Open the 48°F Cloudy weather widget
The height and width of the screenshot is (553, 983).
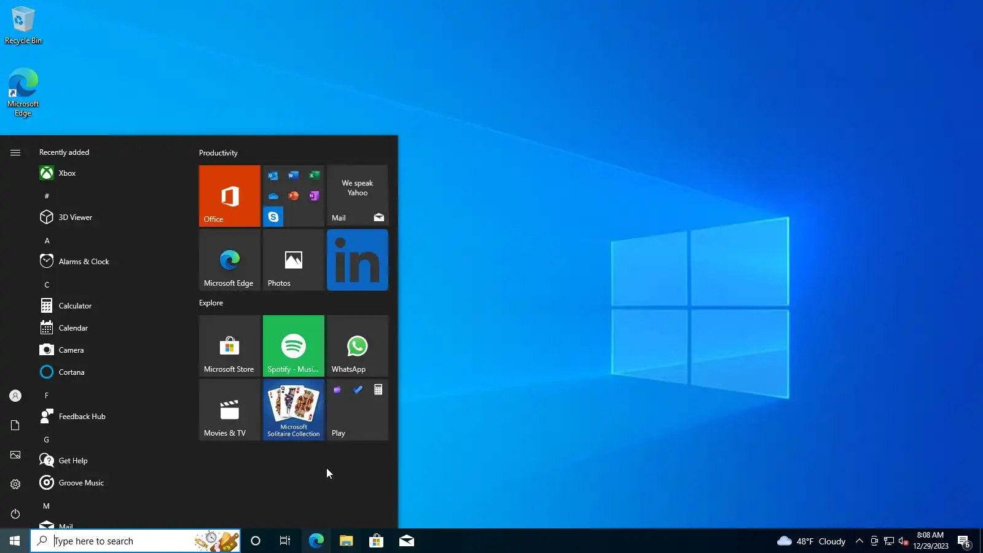[x=812, y=541]
